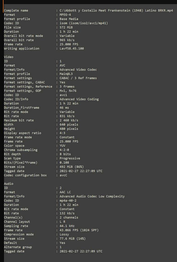Image resolution: width=177 pixels, height=262 pixels.
Task: Select the Audio section heading
Action: [x=9, y=184]
